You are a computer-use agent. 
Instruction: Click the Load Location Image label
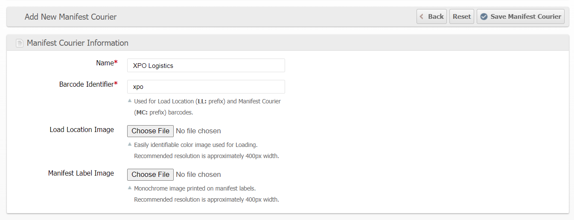[x=82, y=130]
